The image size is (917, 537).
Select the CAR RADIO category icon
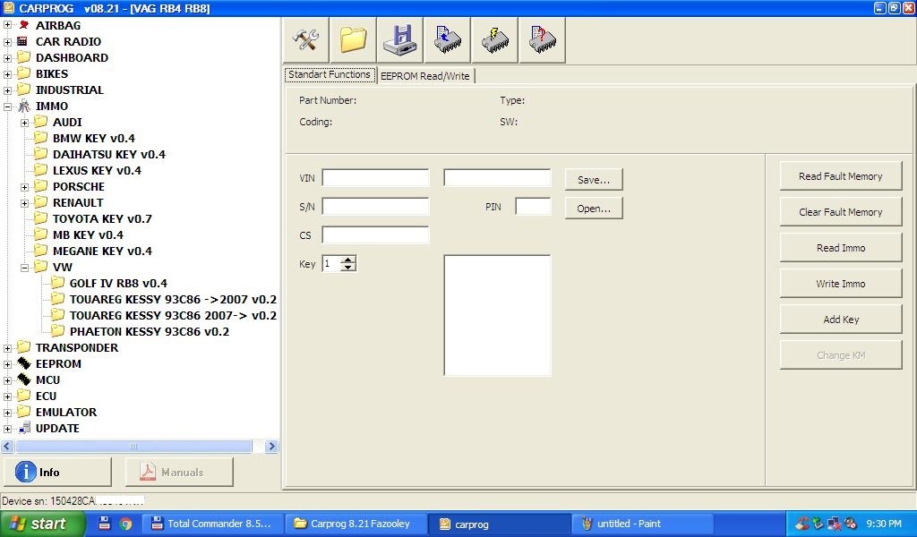(22, 41)
